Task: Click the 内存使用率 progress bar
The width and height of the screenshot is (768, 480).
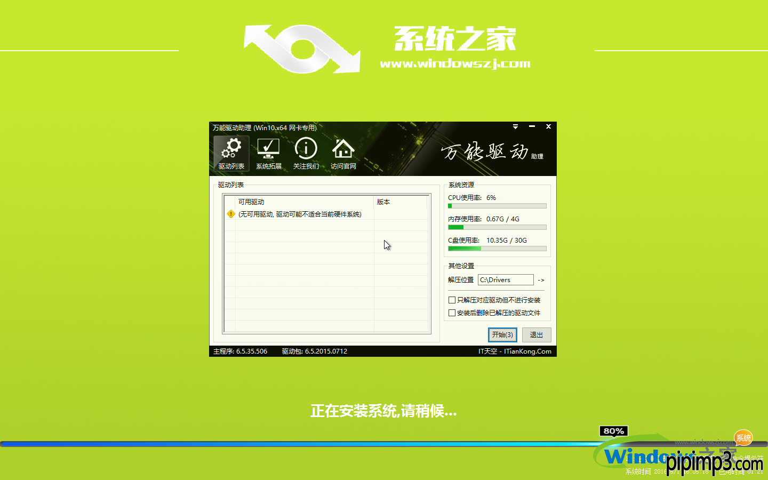Action: point(497,227)
